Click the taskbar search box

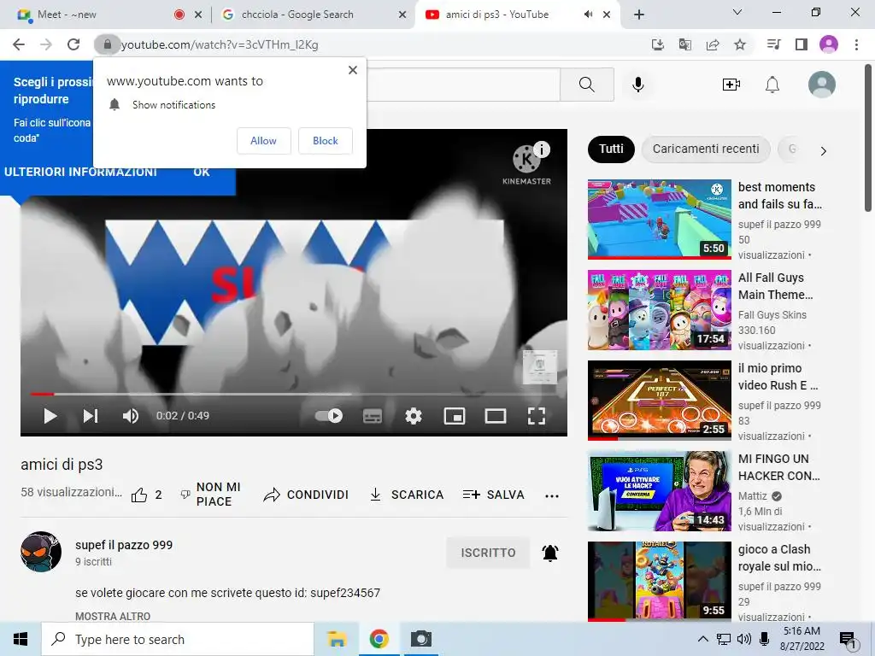point(178,639)
